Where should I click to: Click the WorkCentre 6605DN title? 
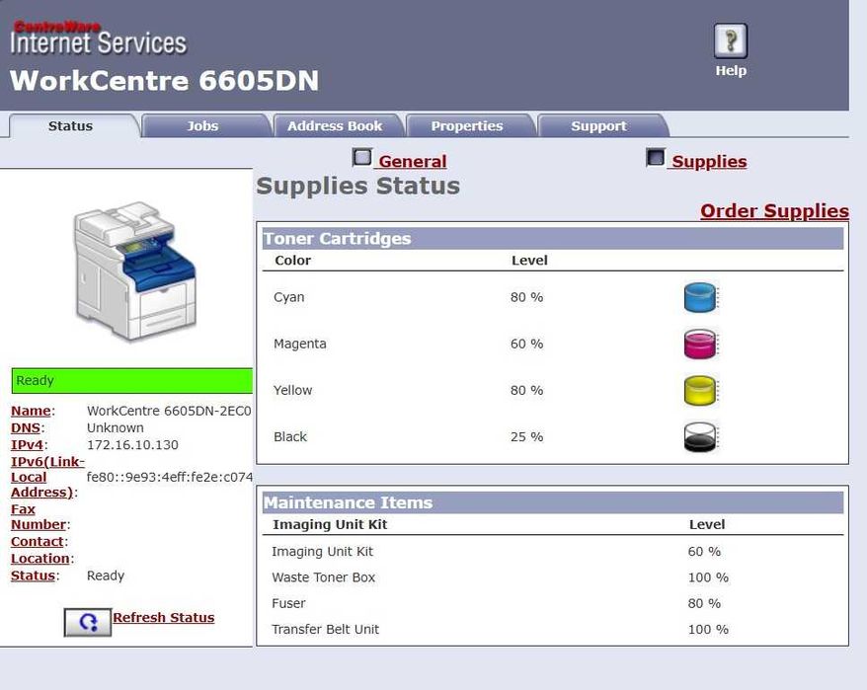(x=164, y=81)
